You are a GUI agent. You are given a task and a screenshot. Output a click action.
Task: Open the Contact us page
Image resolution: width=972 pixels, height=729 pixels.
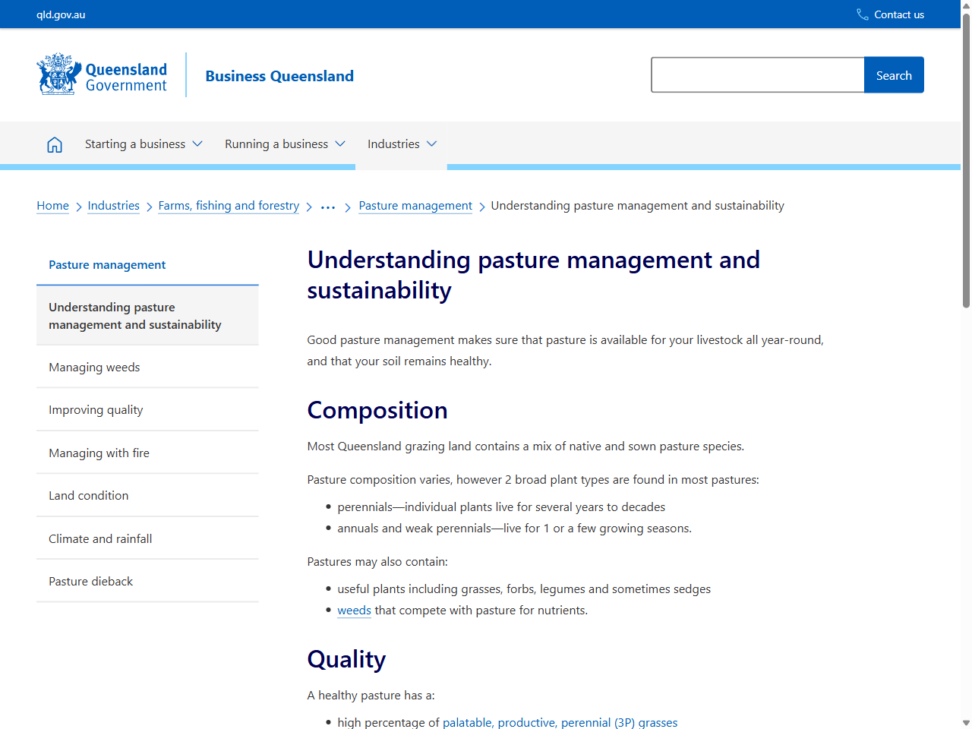pos(899,14)
